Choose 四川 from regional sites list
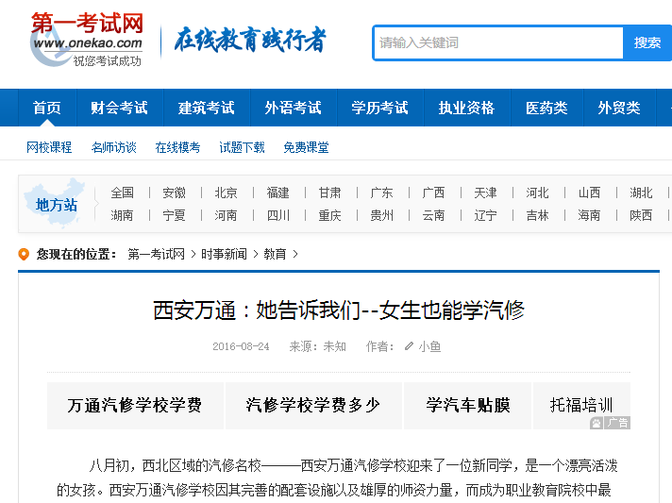The image size is (672, 503). coord(277,215)
